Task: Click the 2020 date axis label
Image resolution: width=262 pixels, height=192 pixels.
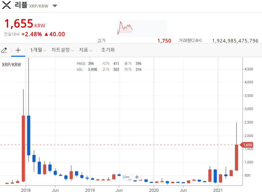Action: click(x=154, y=190)
